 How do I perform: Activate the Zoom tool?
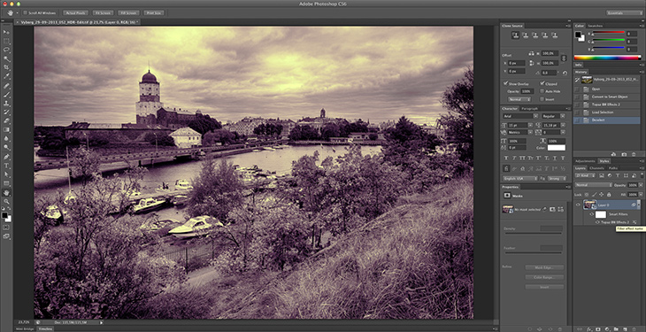(x=6, y=201)
